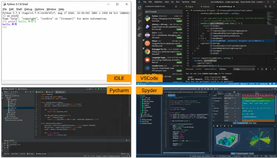
Task: Clear extensions search results icon in VSCode
Action: pos(176,6)
